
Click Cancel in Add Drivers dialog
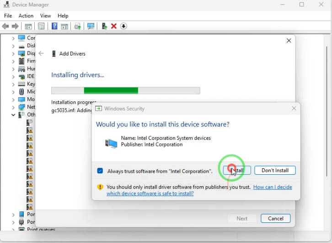click(275, 218)
